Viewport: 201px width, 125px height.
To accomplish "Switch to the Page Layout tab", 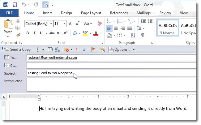I will 91,13.
